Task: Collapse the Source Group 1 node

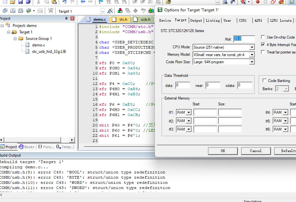Action: (15, 39)
